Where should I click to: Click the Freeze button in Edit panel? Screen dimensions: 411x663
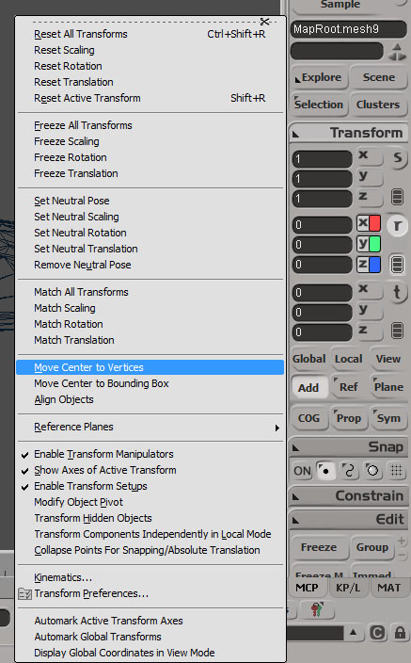[x=320, y=547]
